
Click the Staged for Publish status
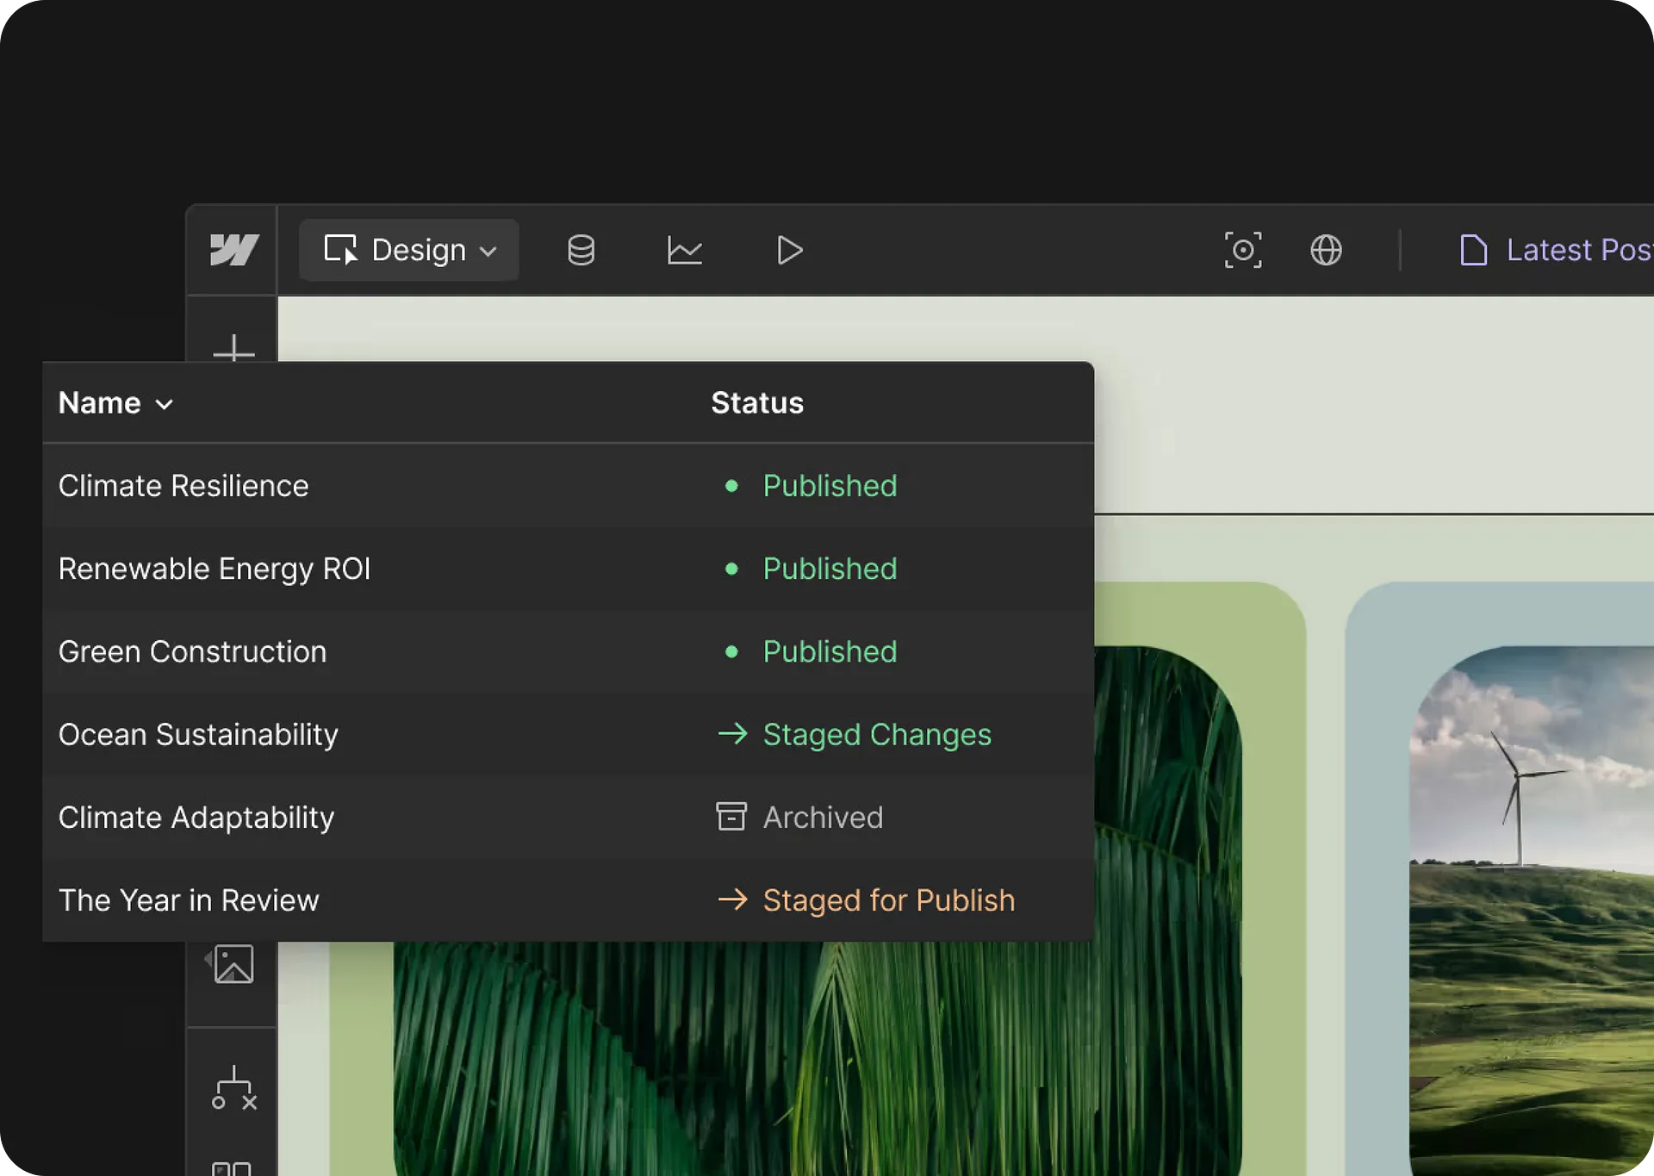[889, 899]
